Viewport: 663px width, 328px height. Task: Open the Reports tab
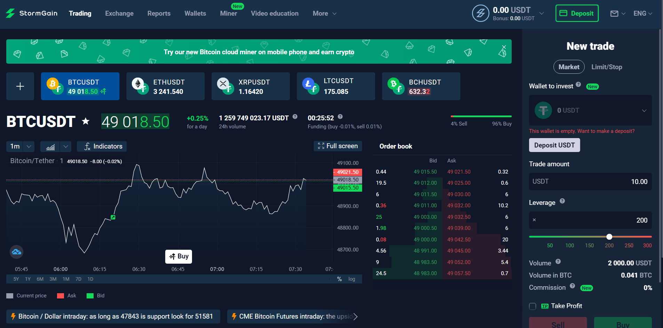pyautogui.click(x=159, y=14)
